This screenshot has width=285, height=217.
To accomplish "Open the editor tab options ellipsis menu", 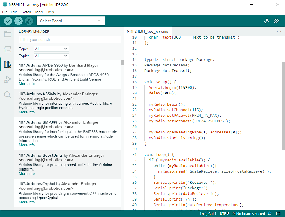I will [x=279, y=31].
